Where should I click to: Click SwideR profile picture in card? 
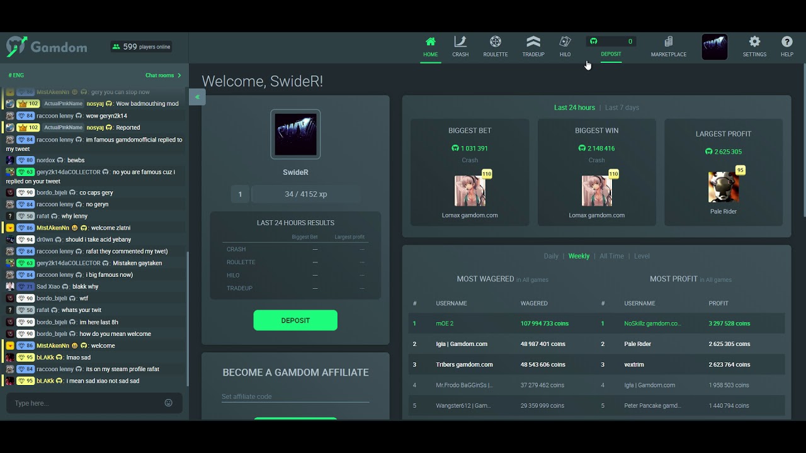pyautogui.click(x=295, y=134)
